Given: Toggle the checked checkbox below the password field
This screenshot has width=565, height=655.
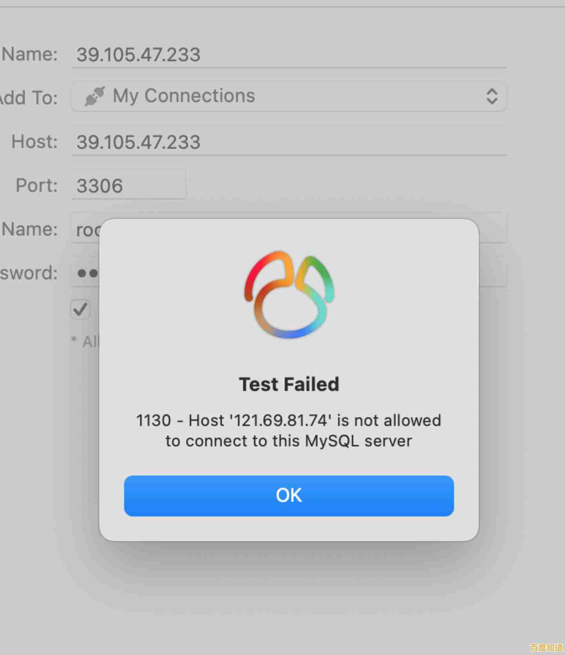Looking at the screenshot, I should tap(80, 309).
